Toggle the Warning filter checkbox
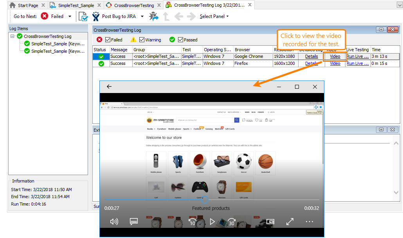The width and height of the screenshot is (403, 238). coord(142,40)
